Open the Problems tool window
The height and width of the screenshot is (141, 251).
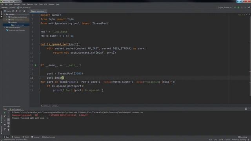click(x=16, y=137)
